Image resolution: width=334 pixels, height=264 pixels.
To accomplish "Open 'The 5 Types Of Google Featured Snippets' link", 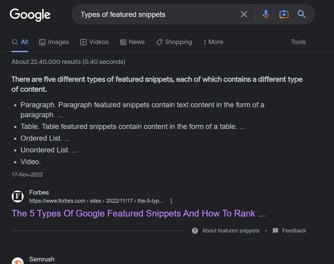I will click(x=138, y=214).
